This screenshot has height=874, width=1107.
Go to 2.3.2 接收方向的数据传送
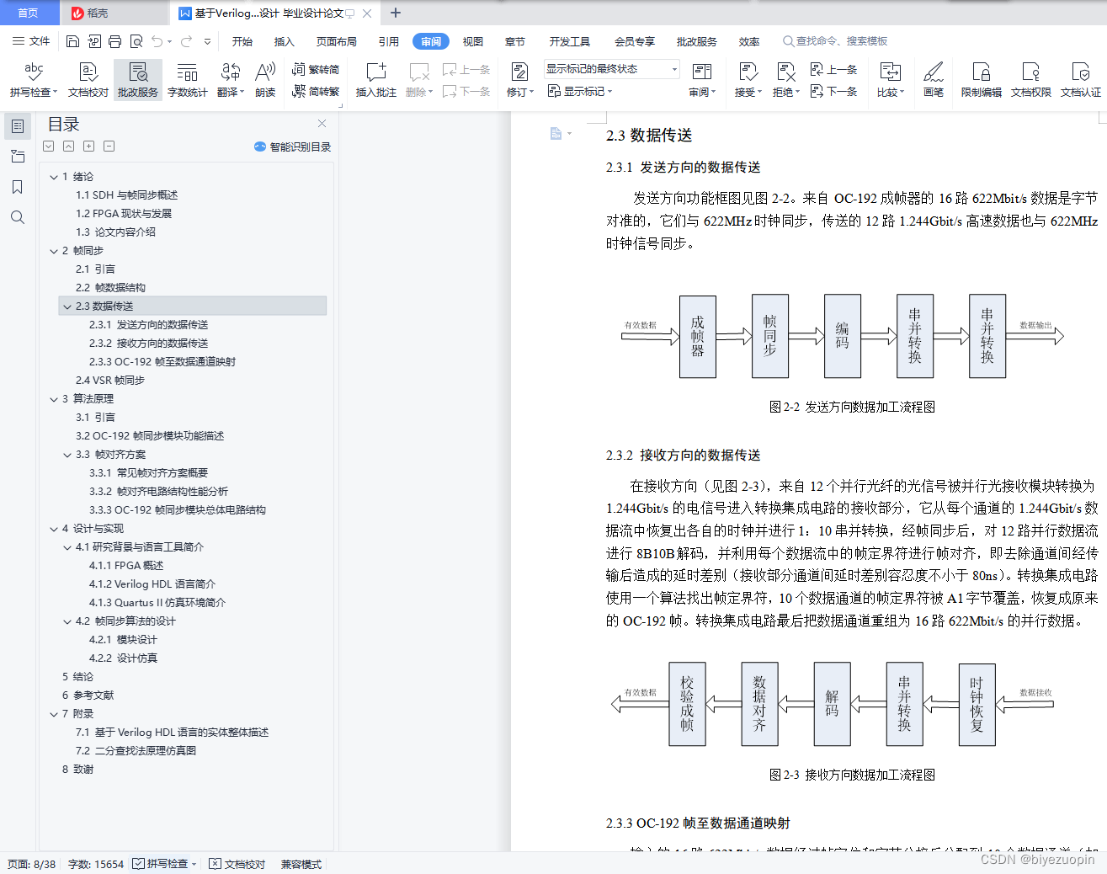[149, 344]
